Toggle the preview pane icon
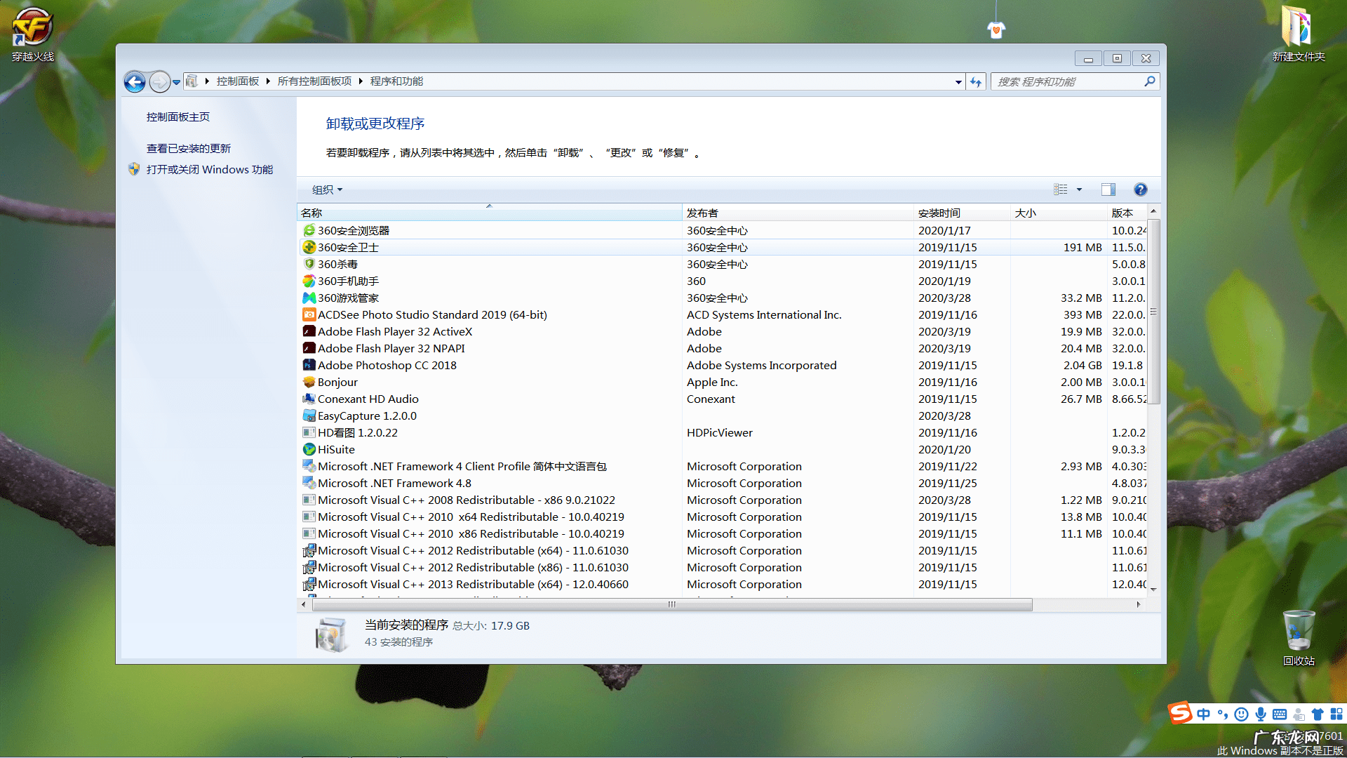 [1108, 189]
